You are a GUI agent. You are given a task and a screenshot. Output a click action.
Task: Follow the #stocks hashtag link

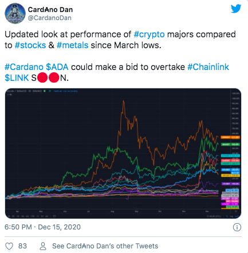point(30,45)
